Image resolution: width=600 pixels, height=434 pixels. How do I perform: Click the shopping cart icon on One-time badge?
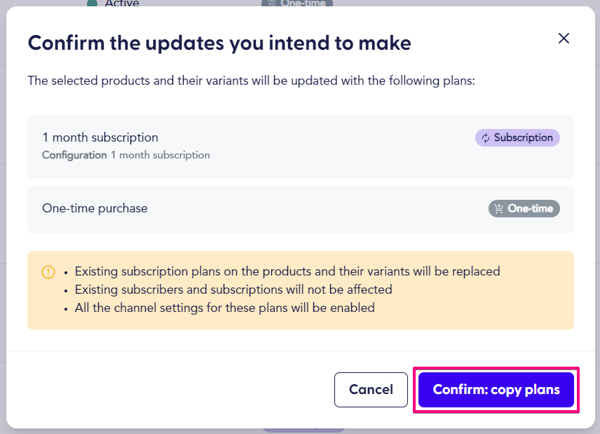pos(498,208)
